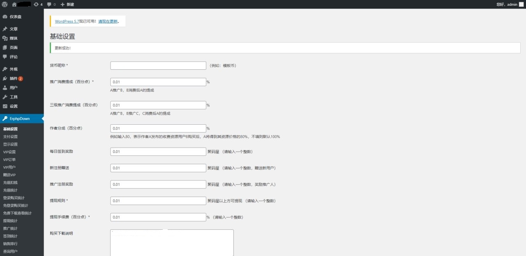Click 您好, admin greeting text
This screenshot has width=526, height=256.
point(507,5)
